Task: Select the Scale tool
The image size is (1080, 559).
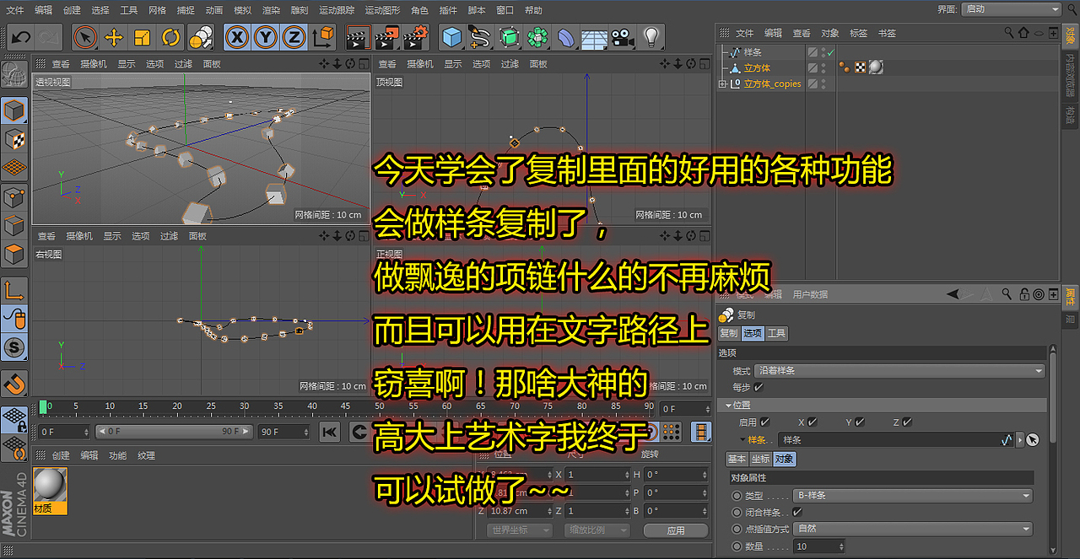Action: [143, 37]
